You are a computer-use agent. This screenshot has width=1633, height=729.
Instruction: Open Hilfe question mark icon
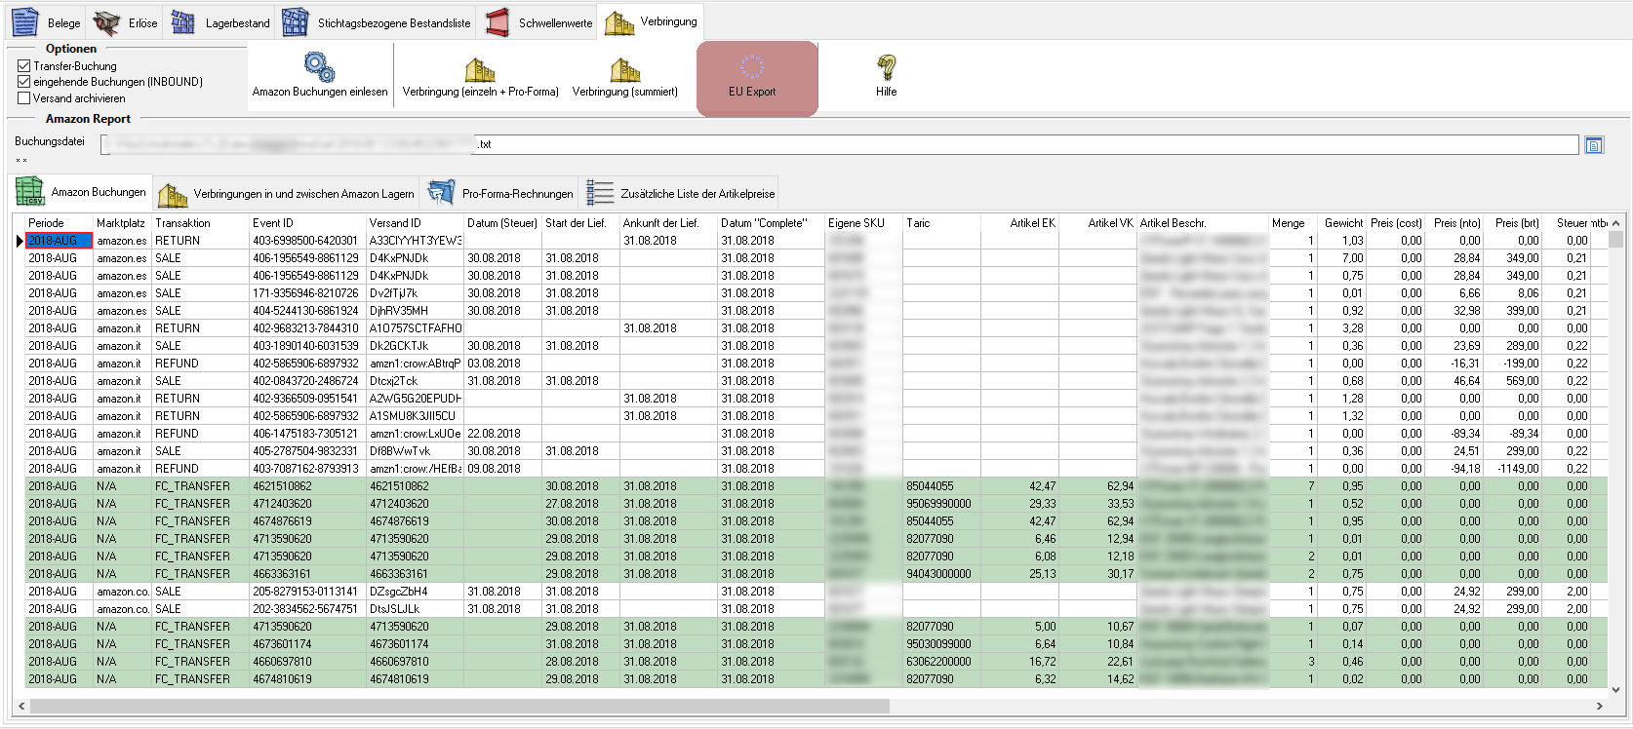886,68
